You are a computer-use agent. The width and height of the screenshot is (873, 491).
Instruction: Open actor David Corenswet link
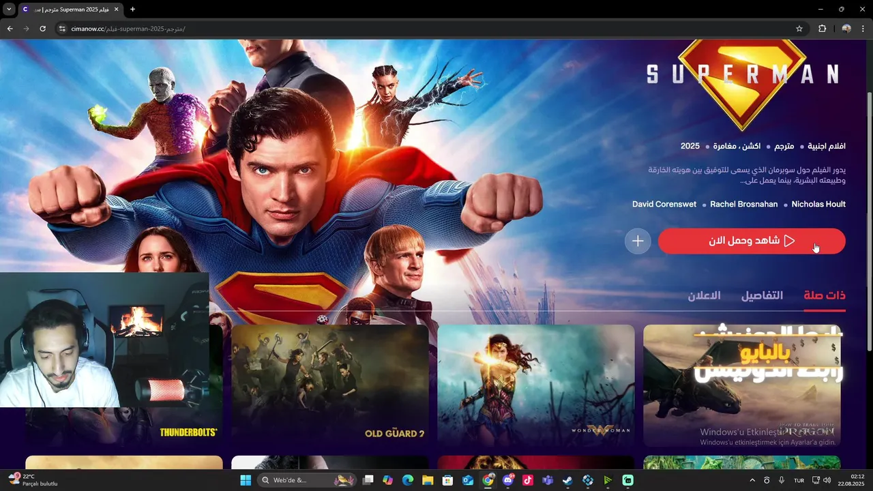click(x=664, y=204)
